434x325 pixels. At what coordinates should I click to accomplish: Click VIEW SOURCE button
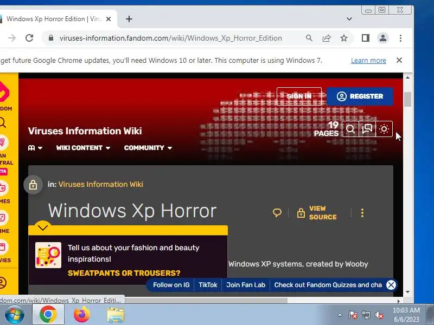(x=317, y=213)
